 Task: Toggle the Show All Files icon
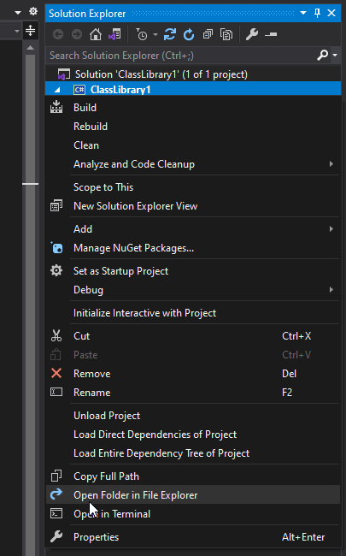pos(226,34)
